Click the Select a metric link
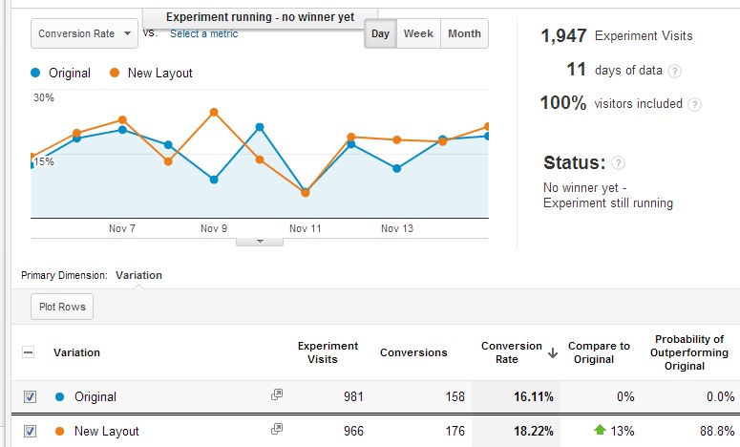Screen dimensions: 740x447 (x=204, y=33)
